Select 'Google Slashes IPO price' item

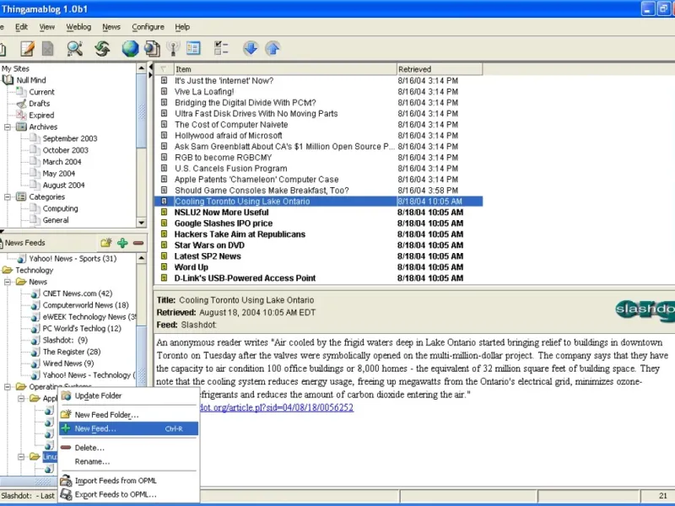(x=319, y=223)
